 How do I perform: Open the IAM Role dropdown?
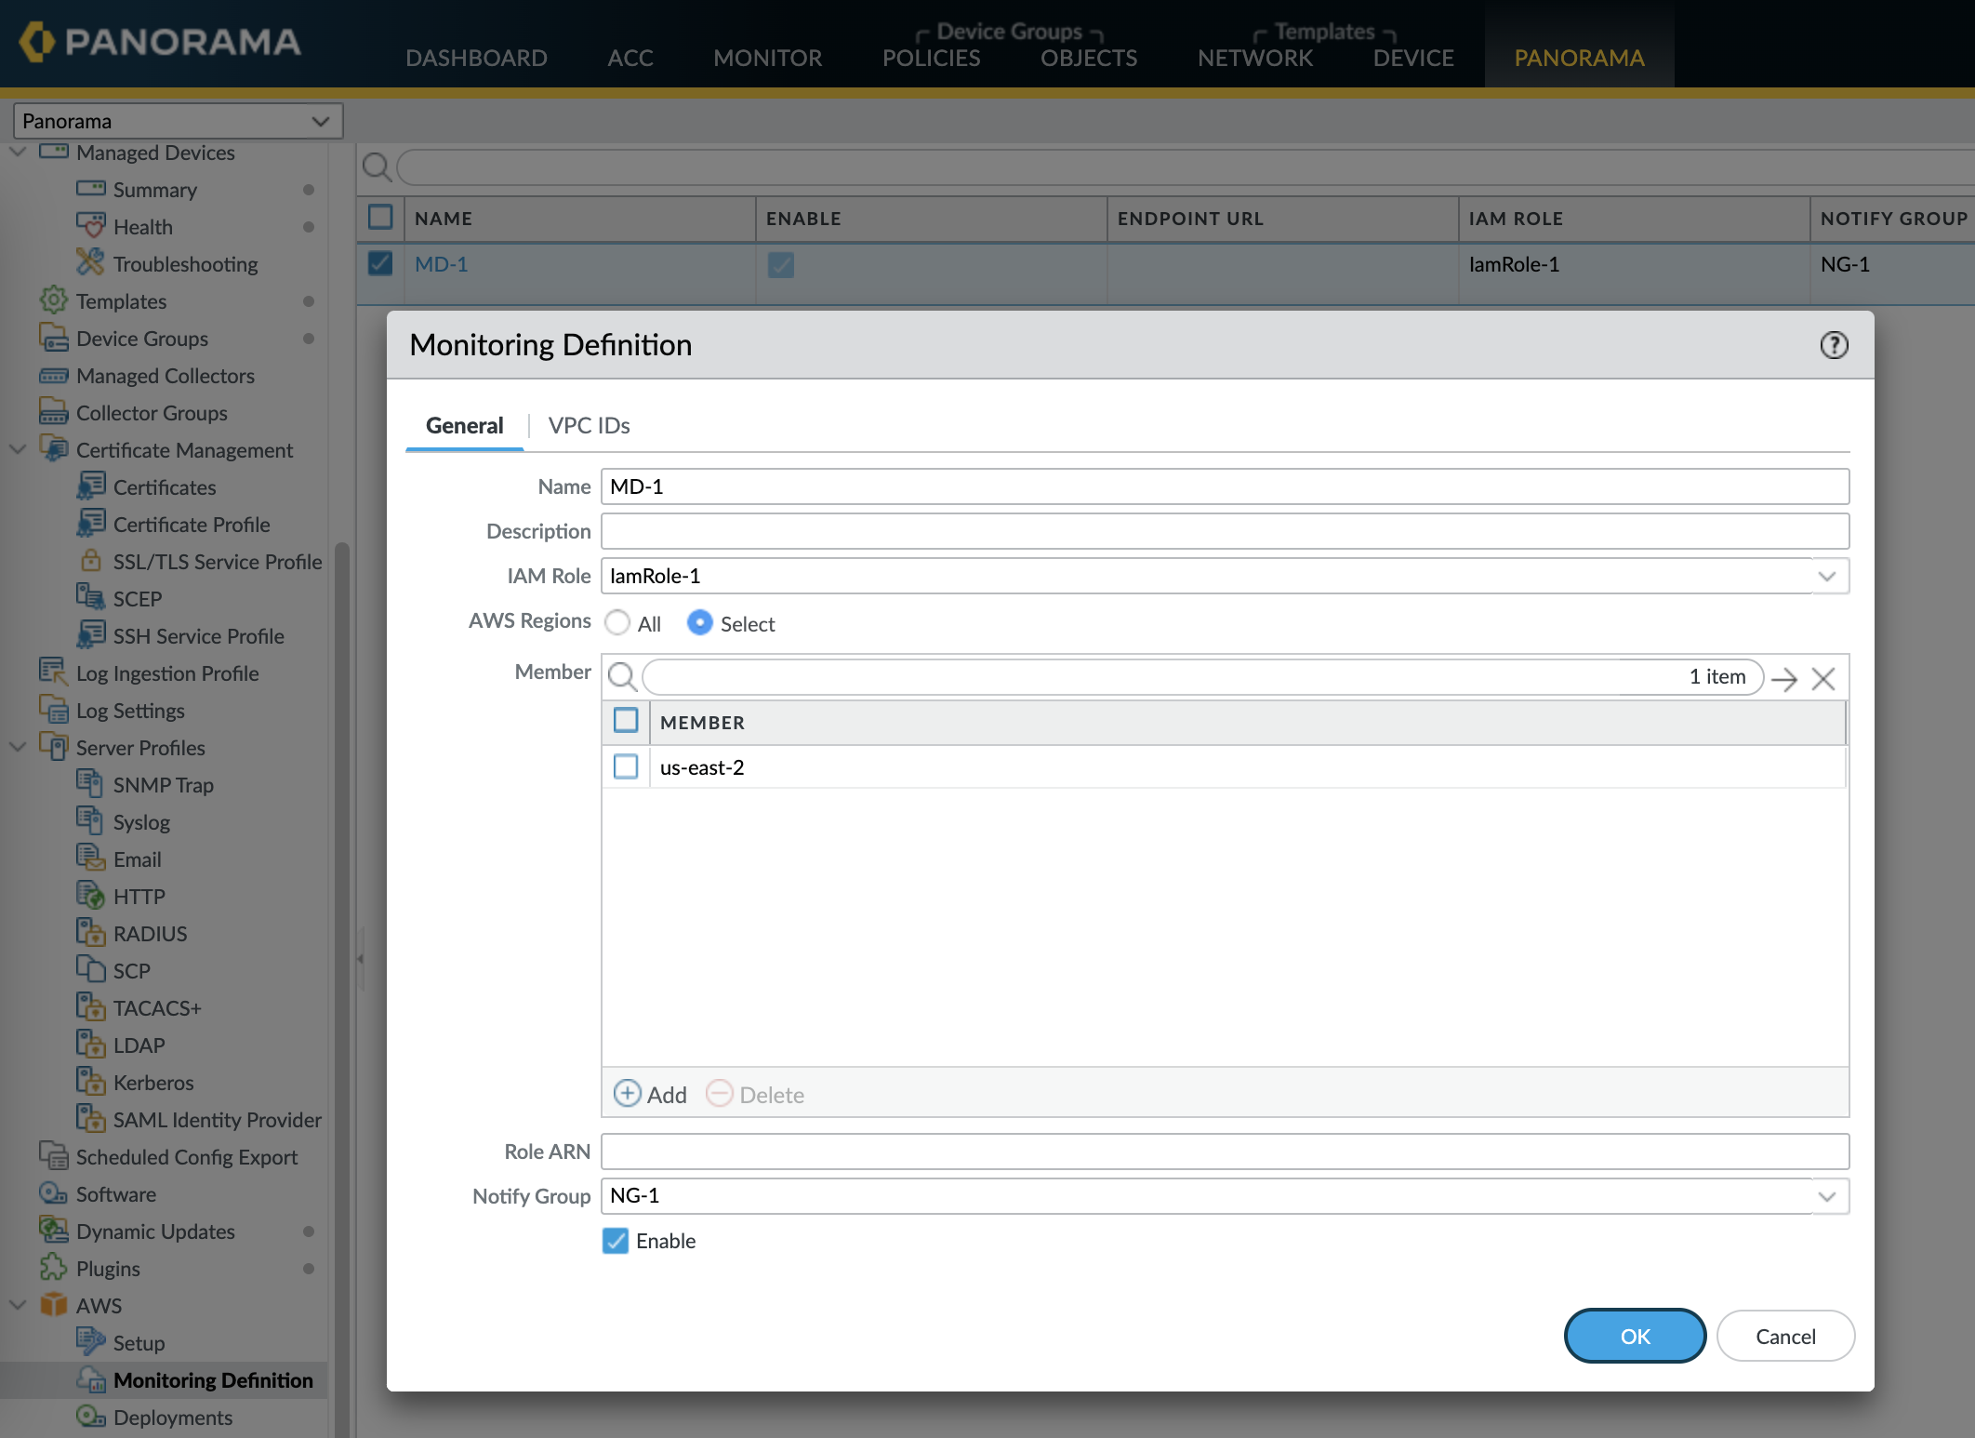(x=1826, y=576)
